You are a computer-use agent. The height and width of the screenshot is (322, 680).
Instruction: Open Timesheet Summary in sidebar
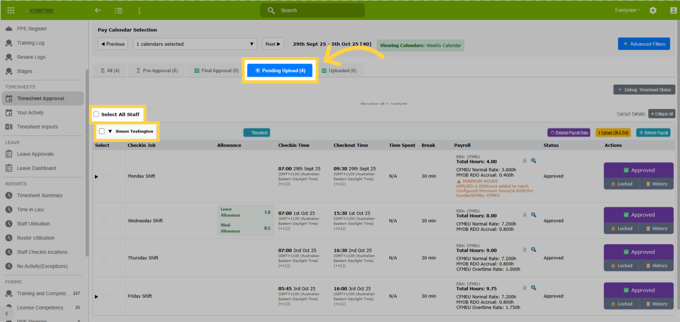point(40,196)
